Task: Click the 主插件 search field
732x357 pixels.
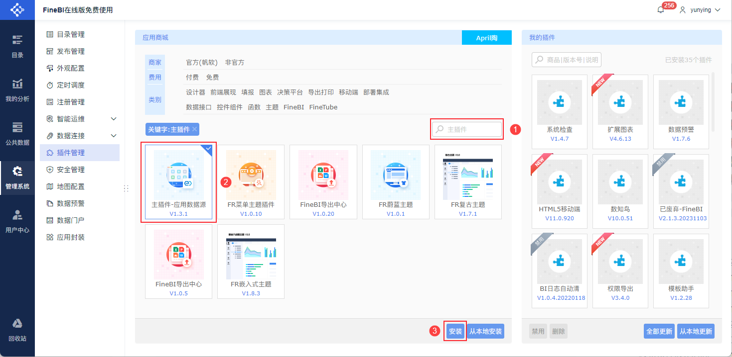Action: tap(467, 129)
